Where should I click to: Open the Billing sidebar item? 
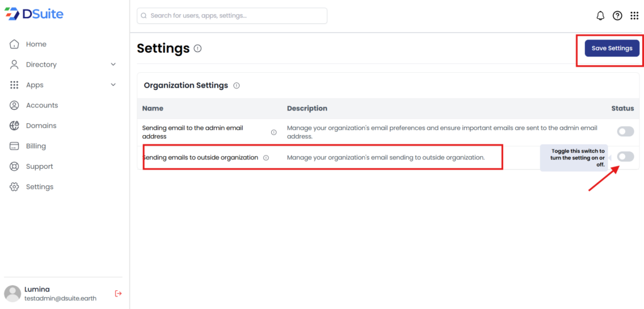(x=36, y=146)
